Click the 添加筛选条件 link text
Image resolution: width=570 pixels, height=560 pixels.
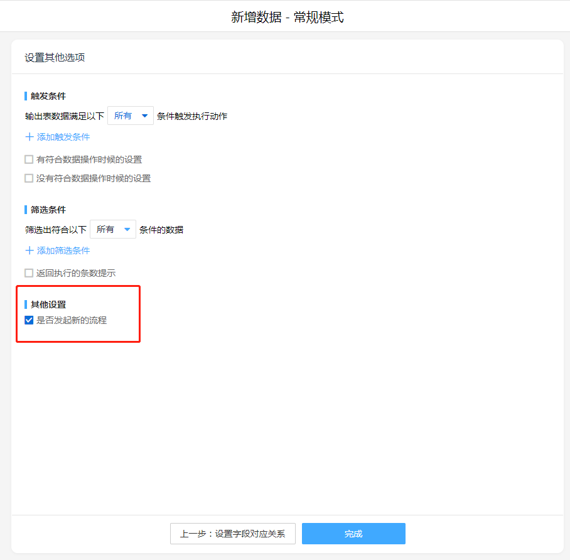[63, 250]
